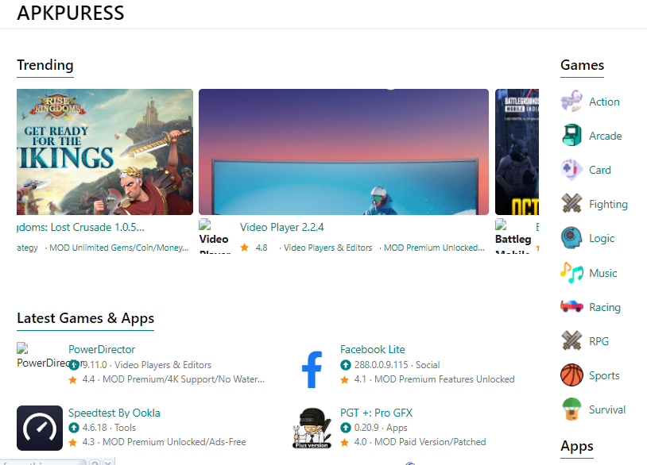Click the 'MOD Premium Unlocked/Ads-Free' text
This screenshot has height=465, width=647.
tap(174, 442)
